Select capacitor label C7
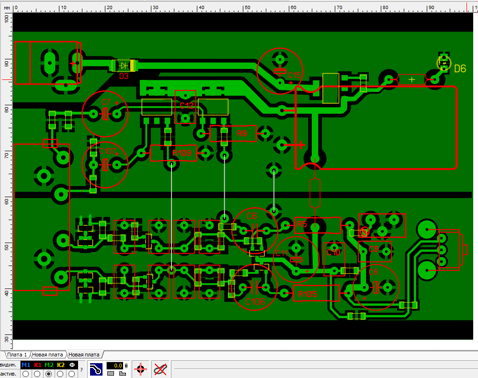478x378 pixels. pos(106,102)
